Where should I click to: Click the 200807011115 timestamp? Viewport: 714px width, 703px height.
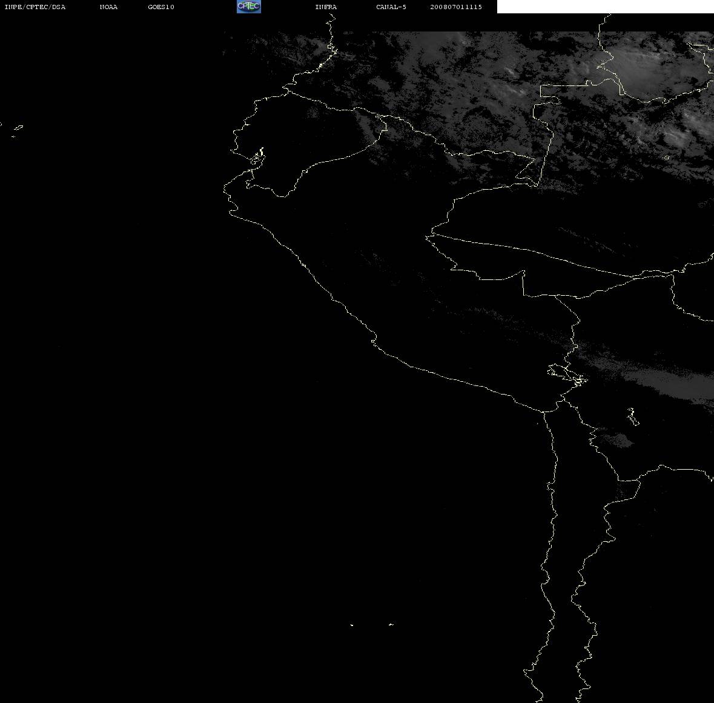tap(456, 7)
